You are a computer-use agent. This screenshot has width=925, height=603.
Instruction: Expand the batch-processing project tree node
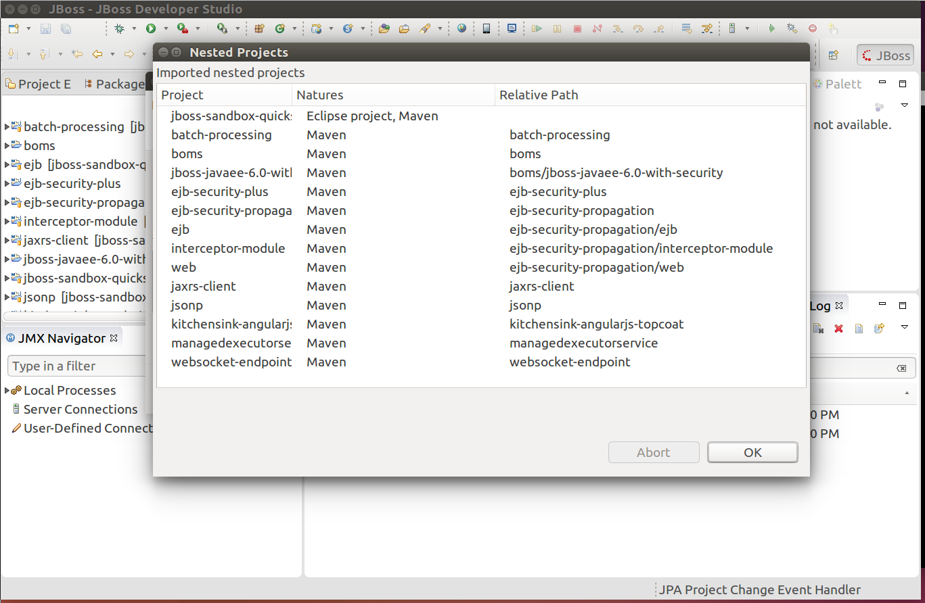7,126
